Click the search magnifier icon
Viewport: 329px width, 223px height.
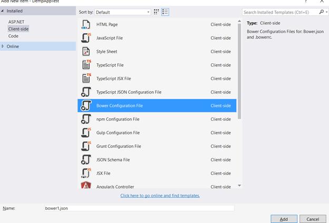pos(321,12)
